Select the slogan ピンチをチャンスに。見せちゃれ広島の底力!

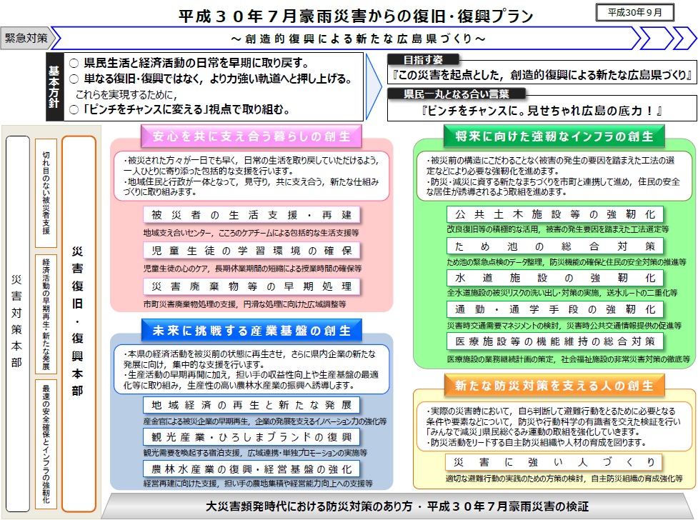pos(542,110)
